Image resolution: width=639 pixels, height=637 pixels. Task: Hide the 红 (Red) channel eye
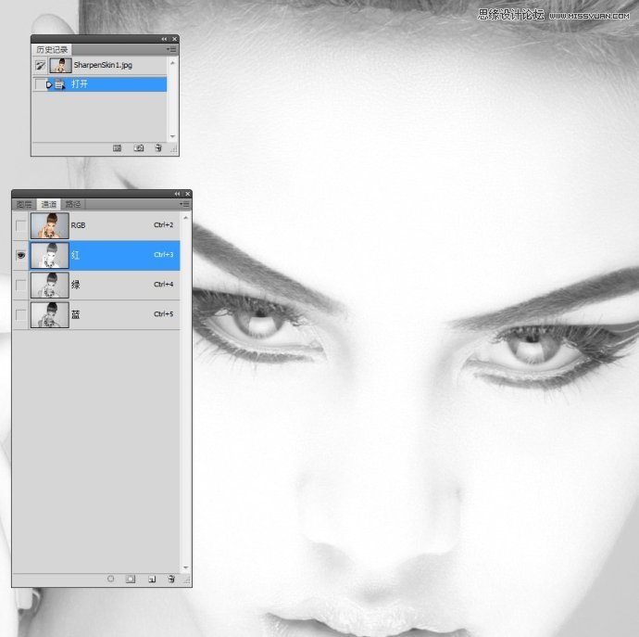(x=20, y=255)
